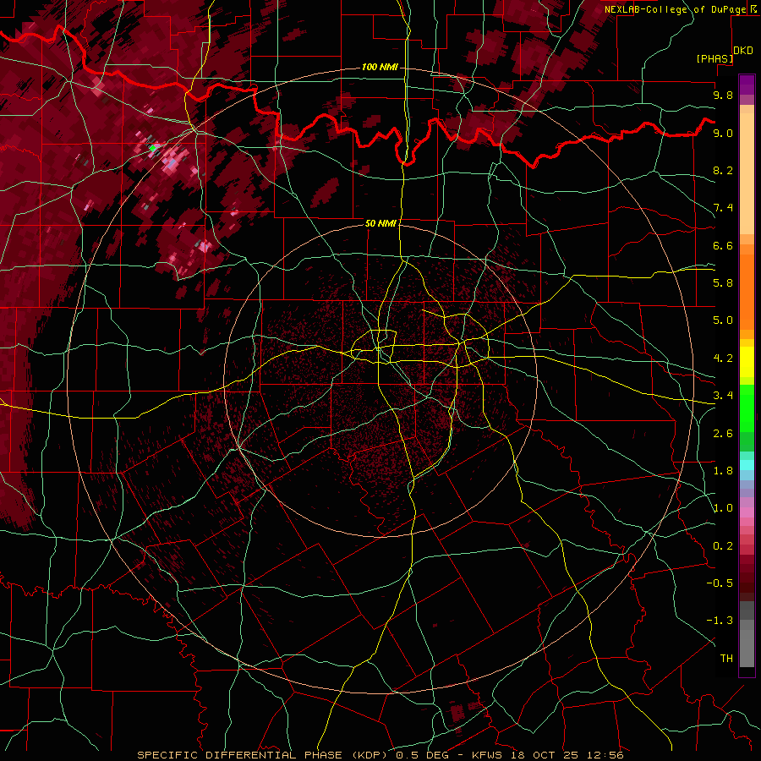Click the 100 NMI range ring label
This screenshot has width=761, height=761.
click(x=380, y=67)
